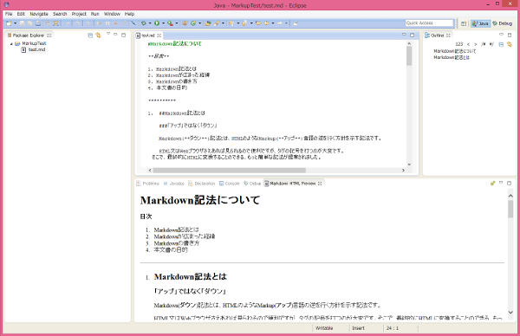Screen dimensions: 520x336
Task: Click the '123' numbering toggle in Outline
Action: (x=459, y=44)
